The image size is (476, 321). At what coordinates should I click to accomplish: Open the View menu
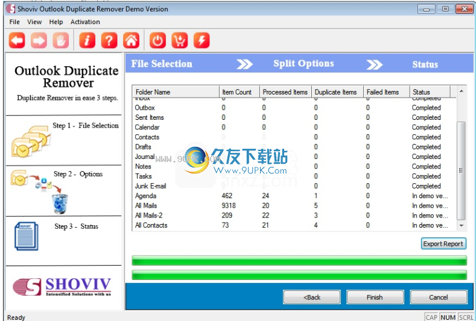click(34, 22)
